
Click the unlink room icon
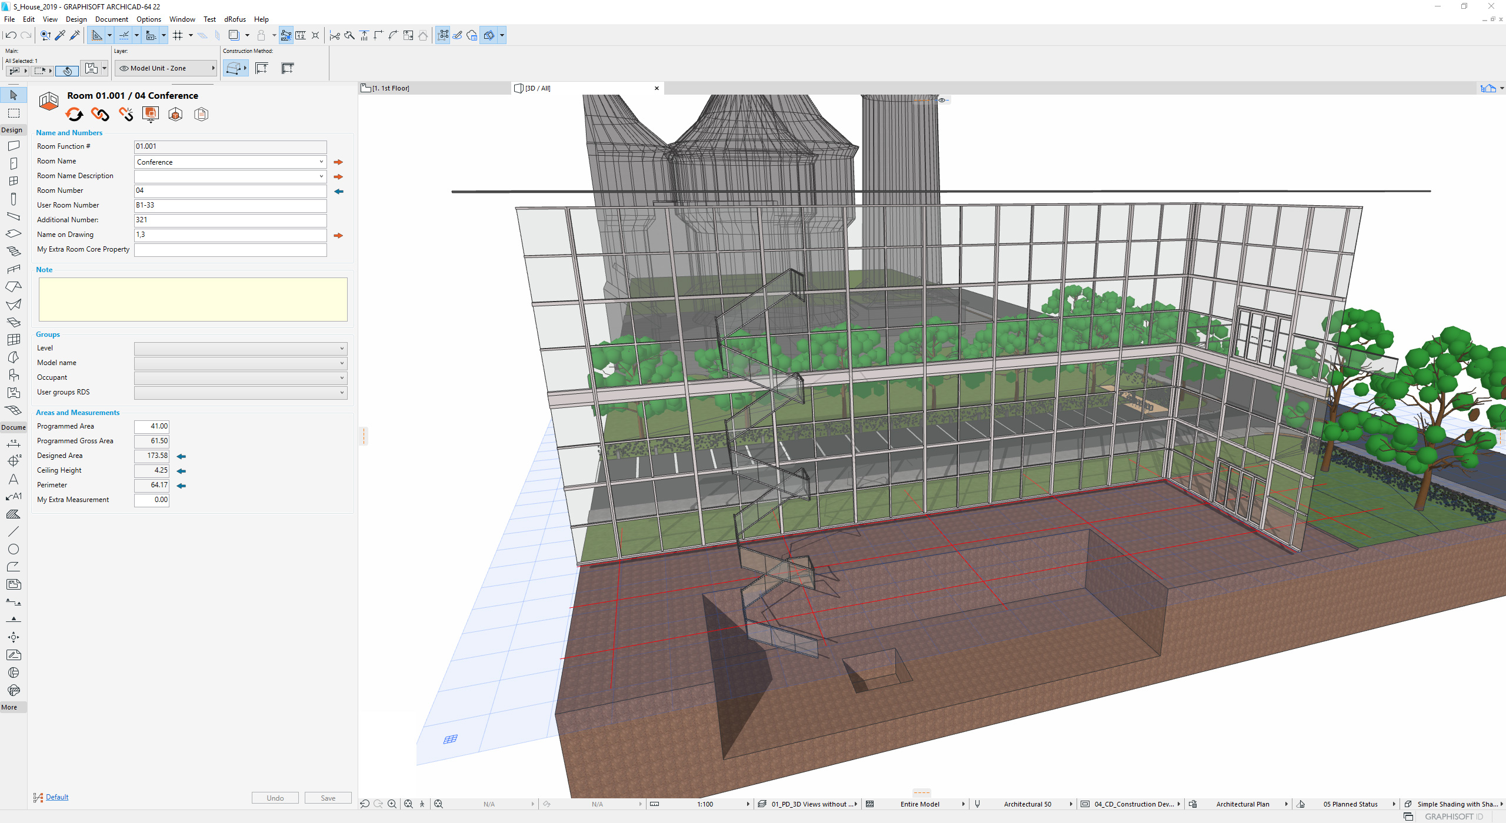tap(125, 114)
